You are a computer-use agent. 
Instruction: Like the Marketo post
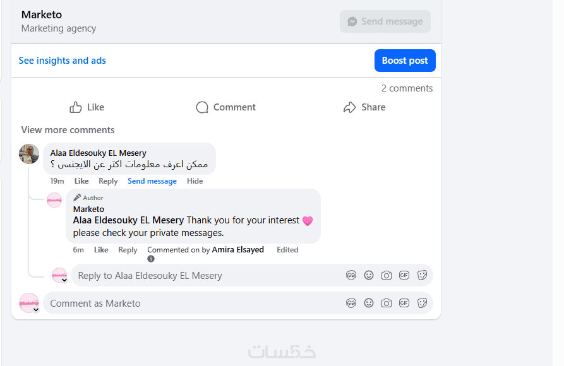pyautogui.click(x=87, y=107)
